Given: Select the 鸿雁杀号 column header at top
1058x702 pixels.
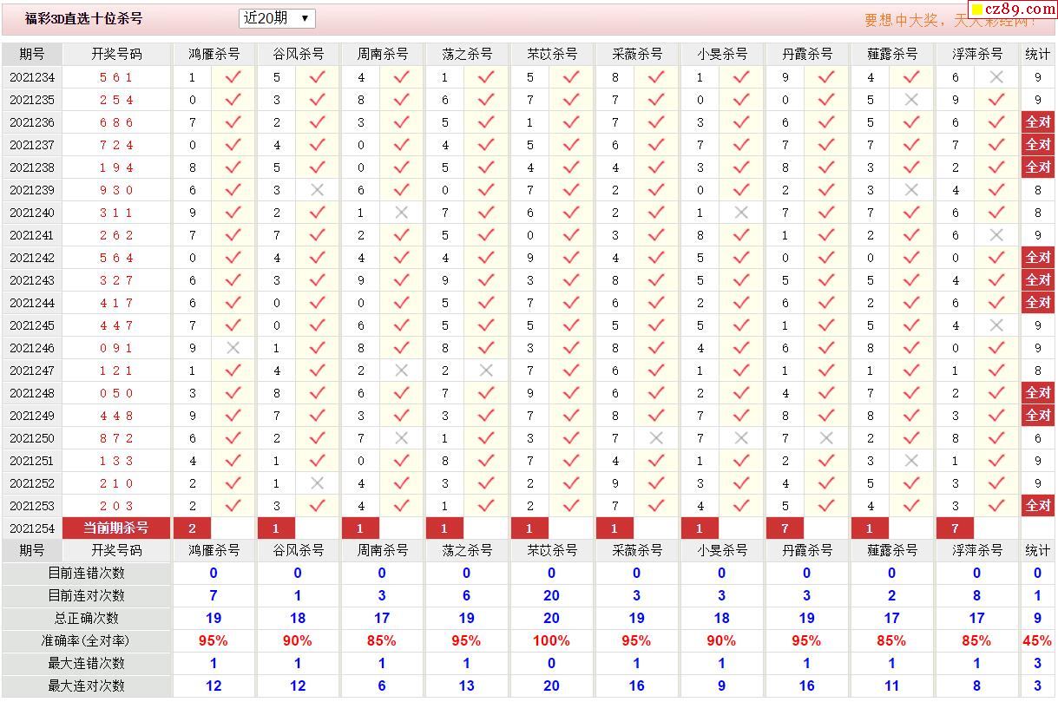Looking at the screenshot, I should point(214,54).
